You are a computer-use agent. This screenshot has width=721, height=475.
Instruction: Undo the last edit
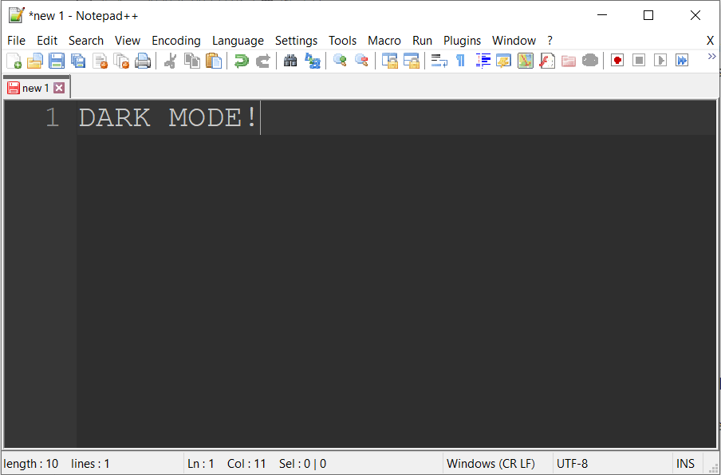point(241,60)
